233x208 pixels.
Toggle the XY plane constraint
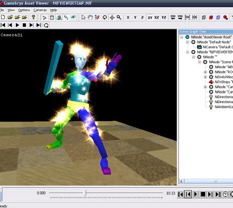click(150, 18)
